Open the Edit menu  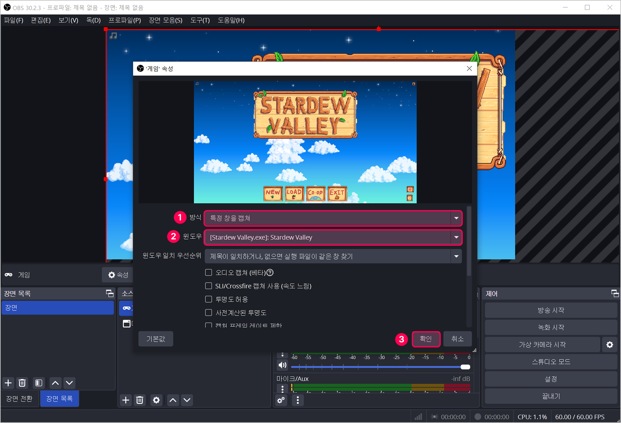41,20
